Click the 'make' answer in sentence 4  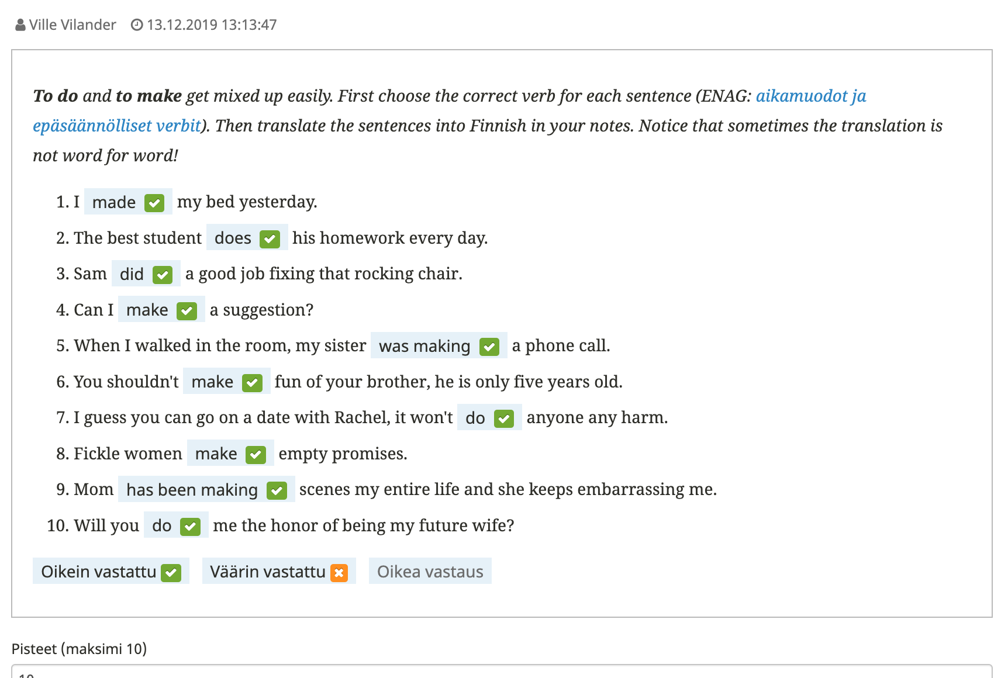[x=147, y=310]
